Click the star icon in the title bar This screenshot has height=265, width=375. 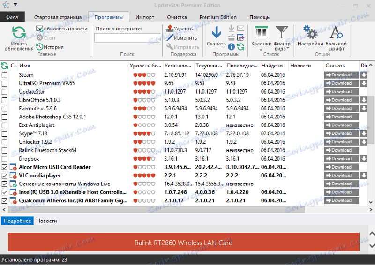pos(6,5)
